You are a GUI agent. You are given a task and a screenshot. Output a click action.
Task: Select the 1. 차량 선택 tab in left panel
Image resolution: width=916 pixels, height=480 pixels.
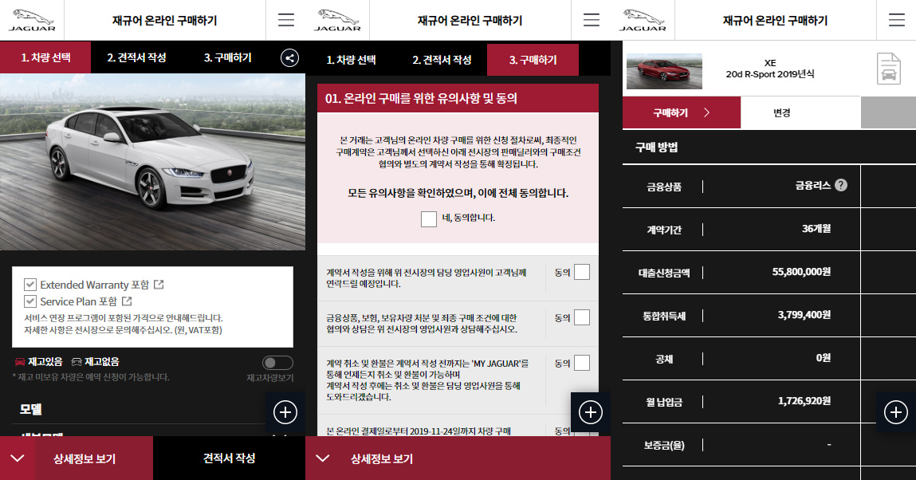(45, 57)
